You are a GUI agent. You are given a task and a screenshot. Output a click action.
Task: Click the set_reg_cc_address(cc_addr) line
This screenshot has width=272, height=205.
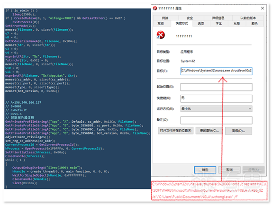tap(30, 141)
